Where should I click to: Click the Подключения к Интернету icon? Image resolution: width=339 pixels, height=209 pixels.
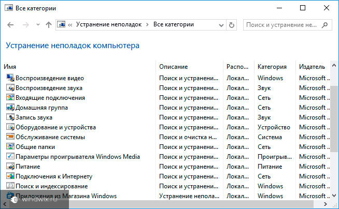10,176
